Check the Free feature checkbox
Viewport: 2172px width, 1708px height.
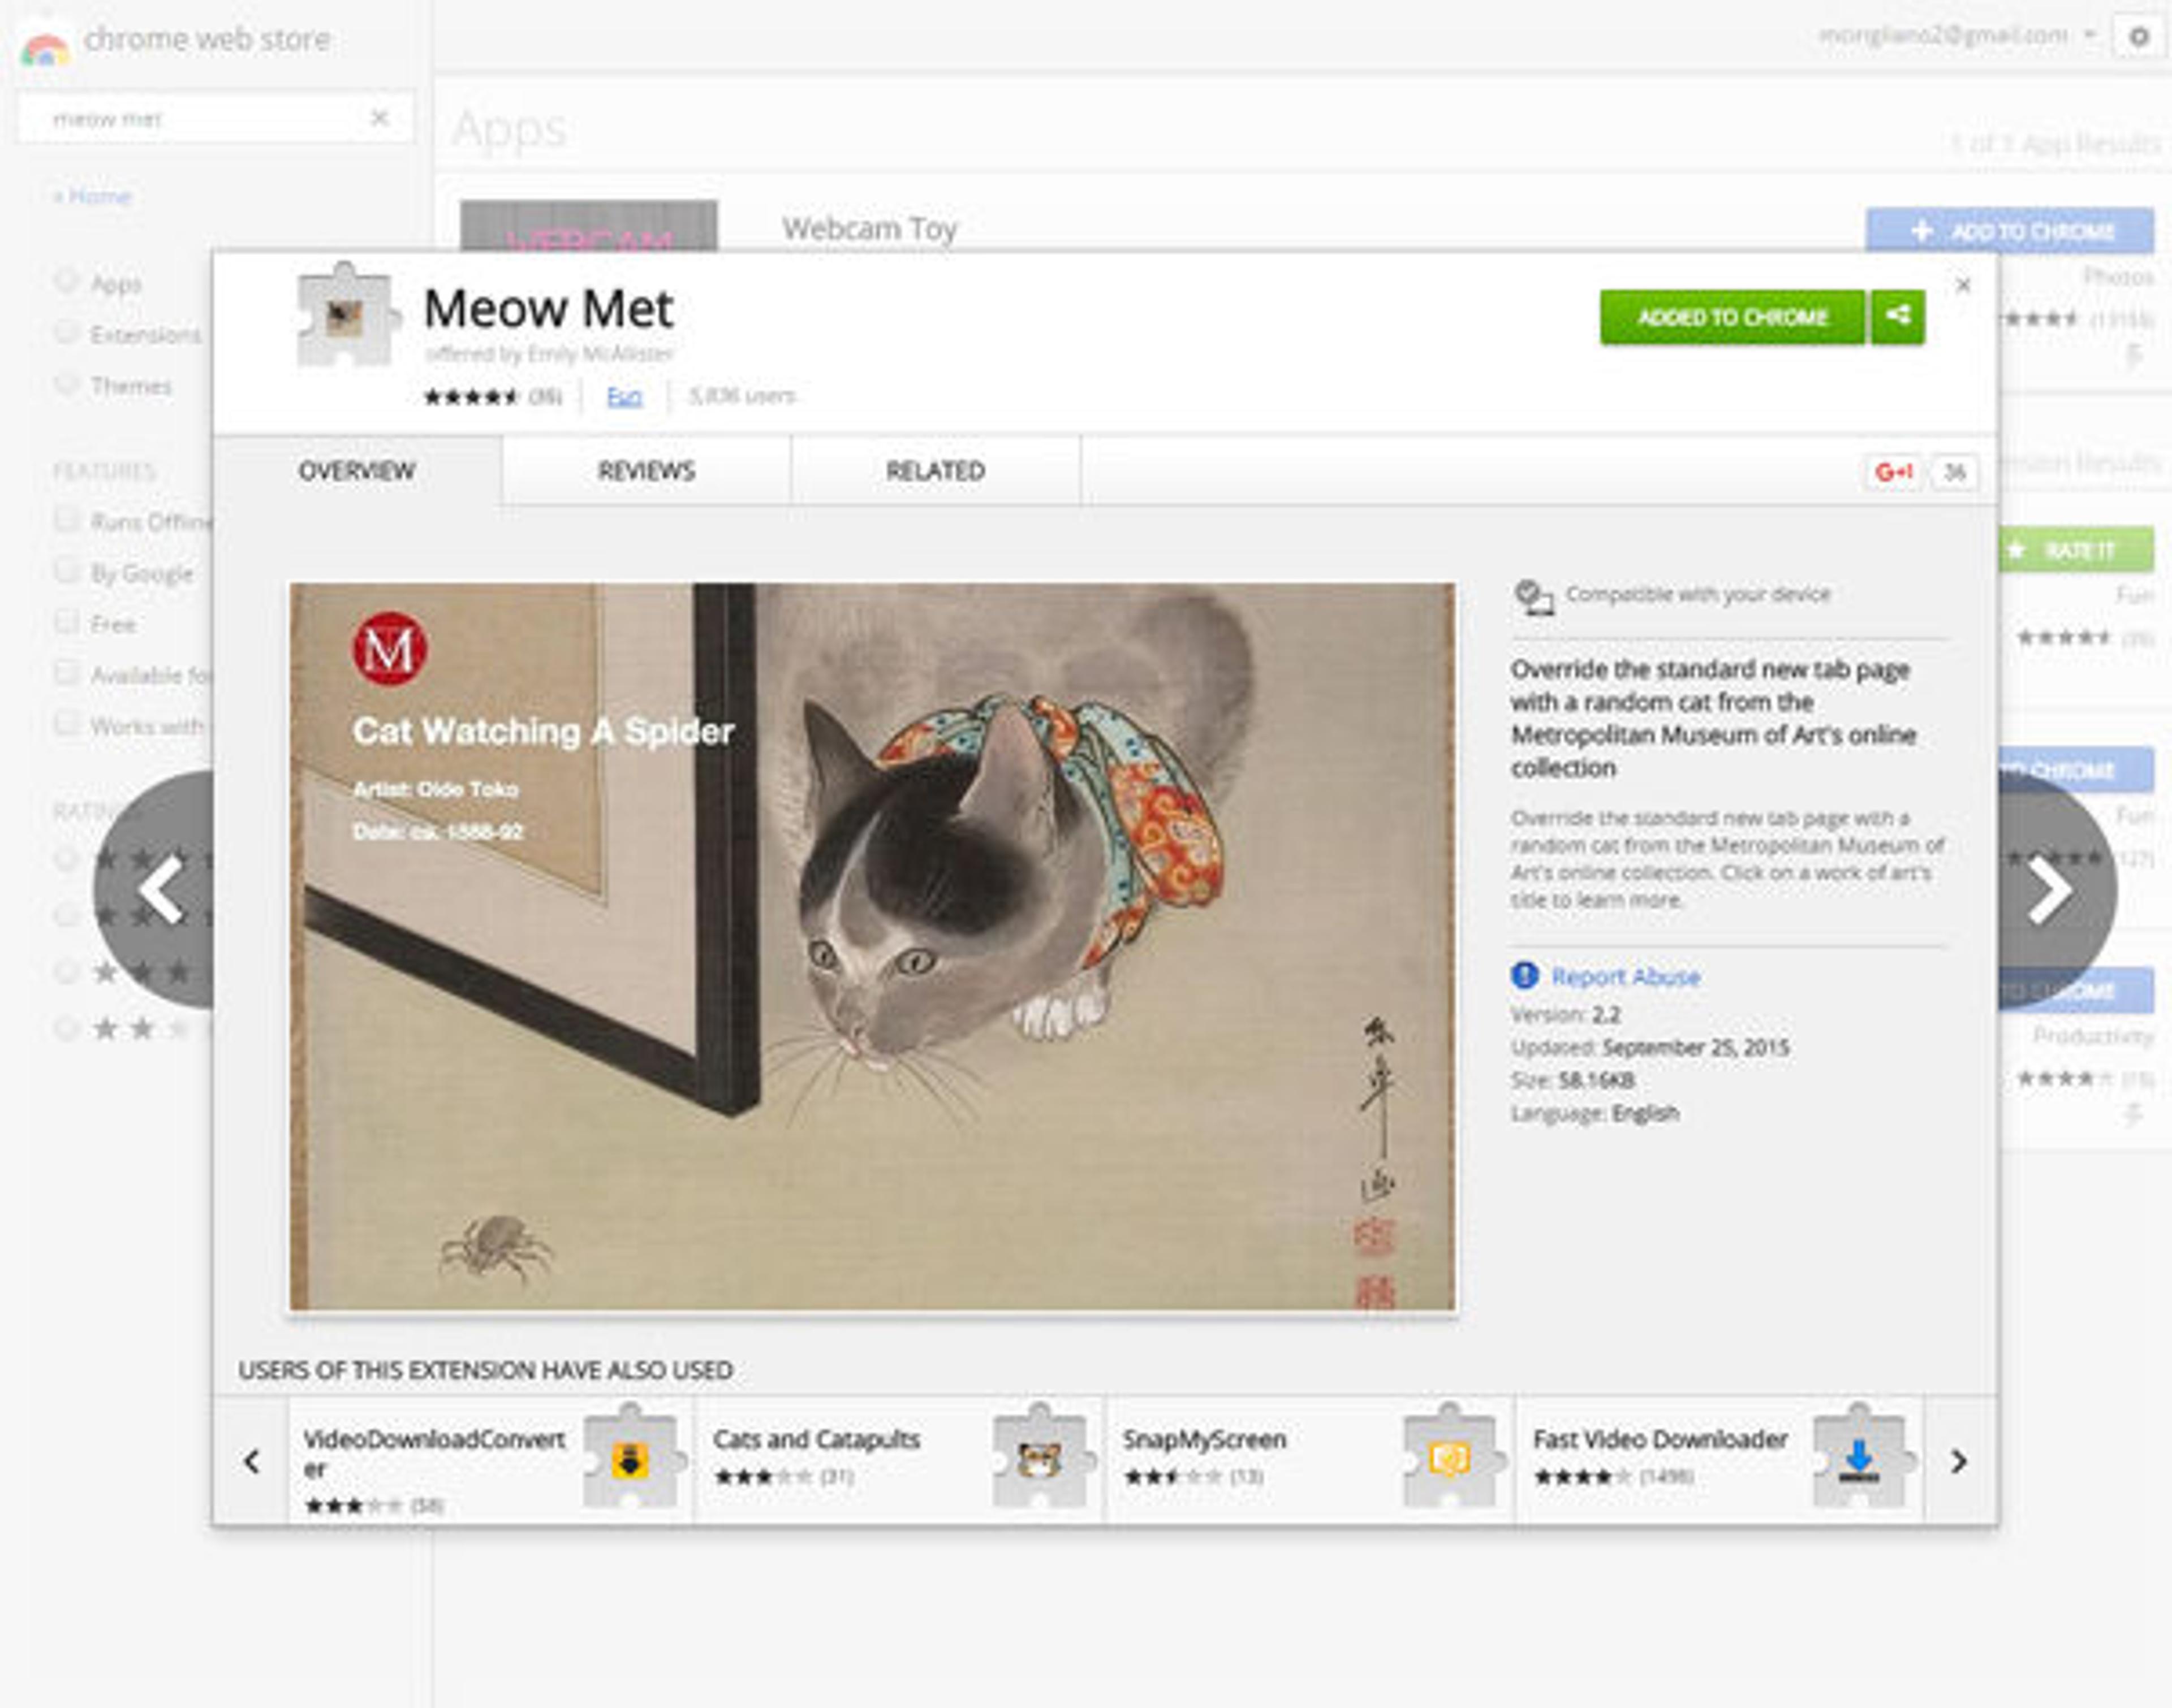click(66, 623)
